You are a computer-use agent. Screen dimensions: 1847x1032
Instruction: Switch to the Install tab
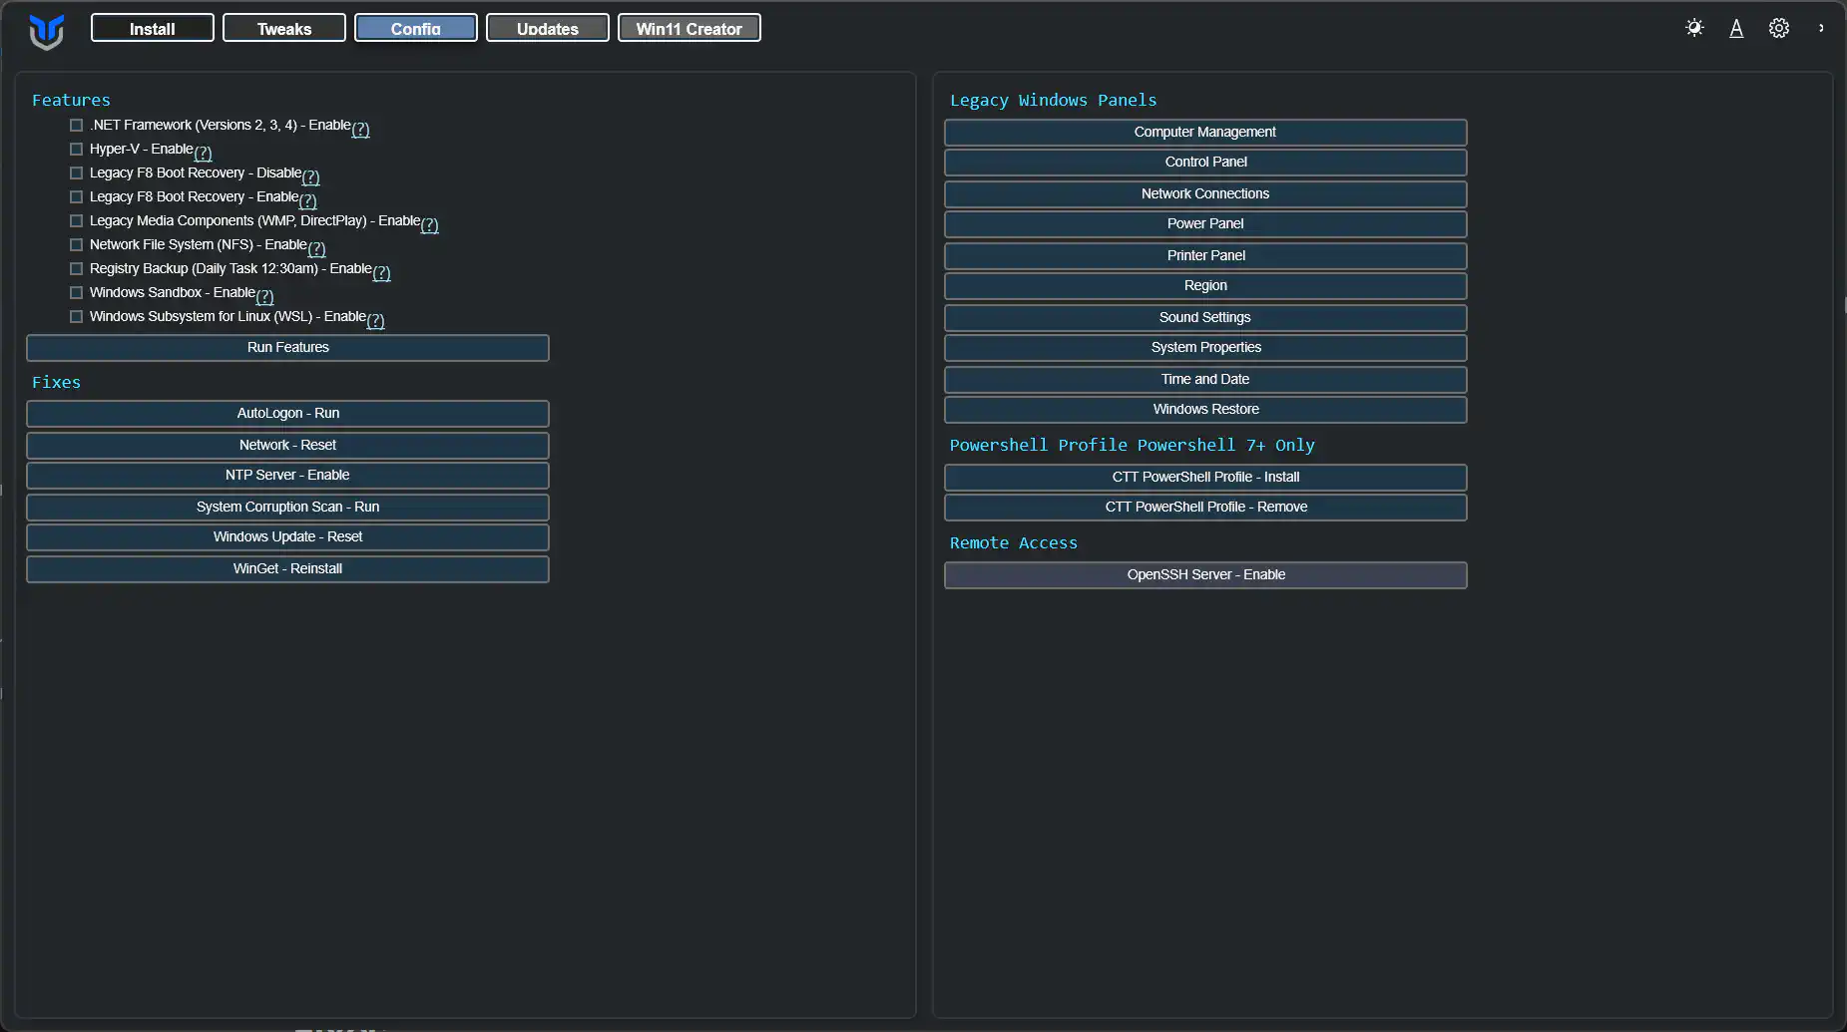pos(153,28)
